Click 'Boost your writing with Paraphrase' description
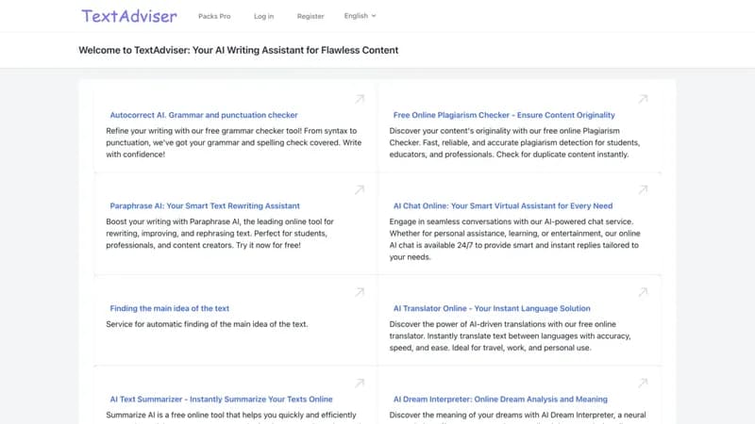755x424 pixels. (x=220, y=233)
